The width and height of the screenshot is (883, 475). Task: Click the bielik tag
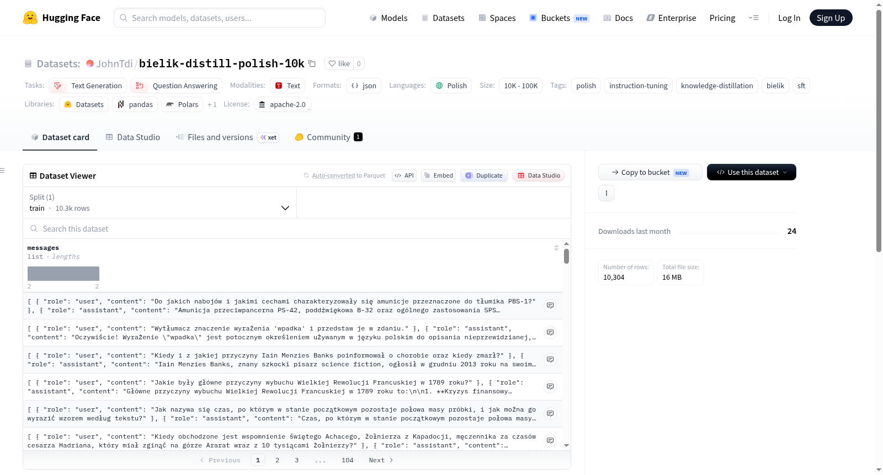[x=775, y=86]
